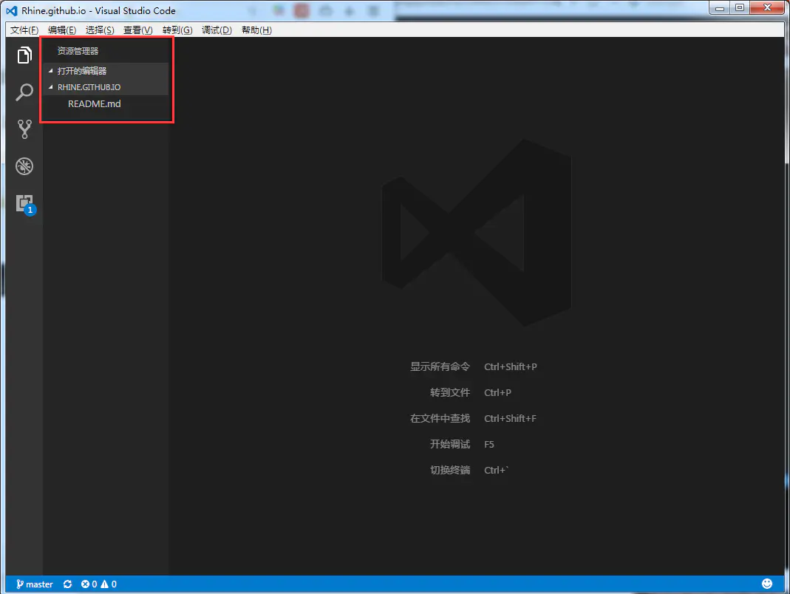Click the sync changes icon in status bar

(x=67, y=584)
